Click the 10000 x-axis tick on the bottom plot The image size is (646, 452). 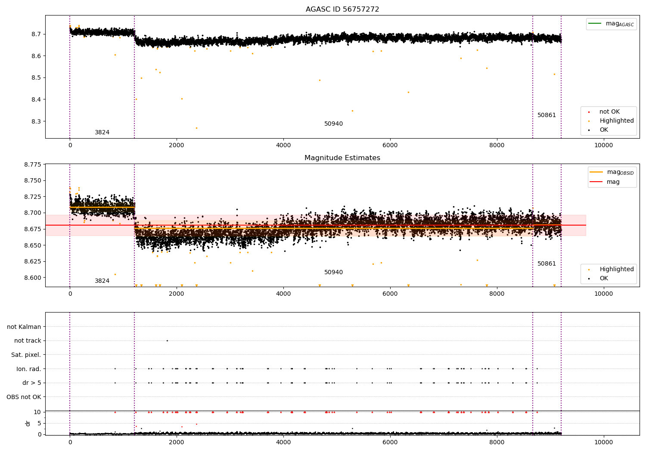(x=604, y=442)
